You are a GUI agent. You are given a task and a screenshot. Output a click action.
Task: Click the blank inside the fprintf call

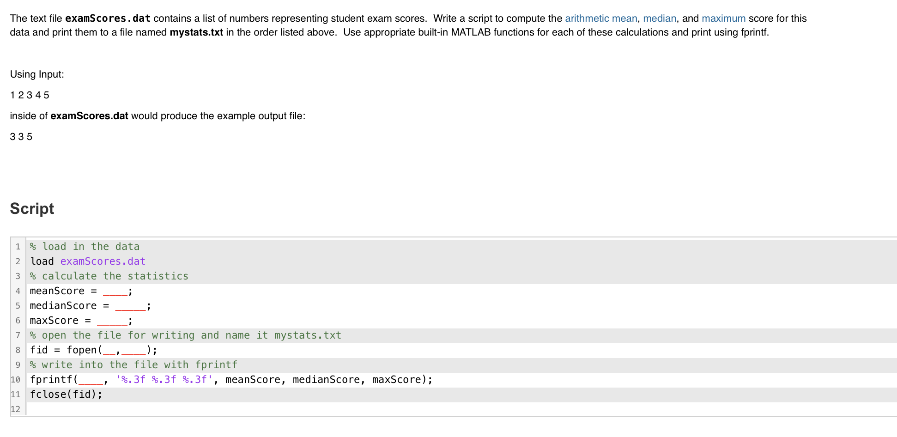[91, 379]
